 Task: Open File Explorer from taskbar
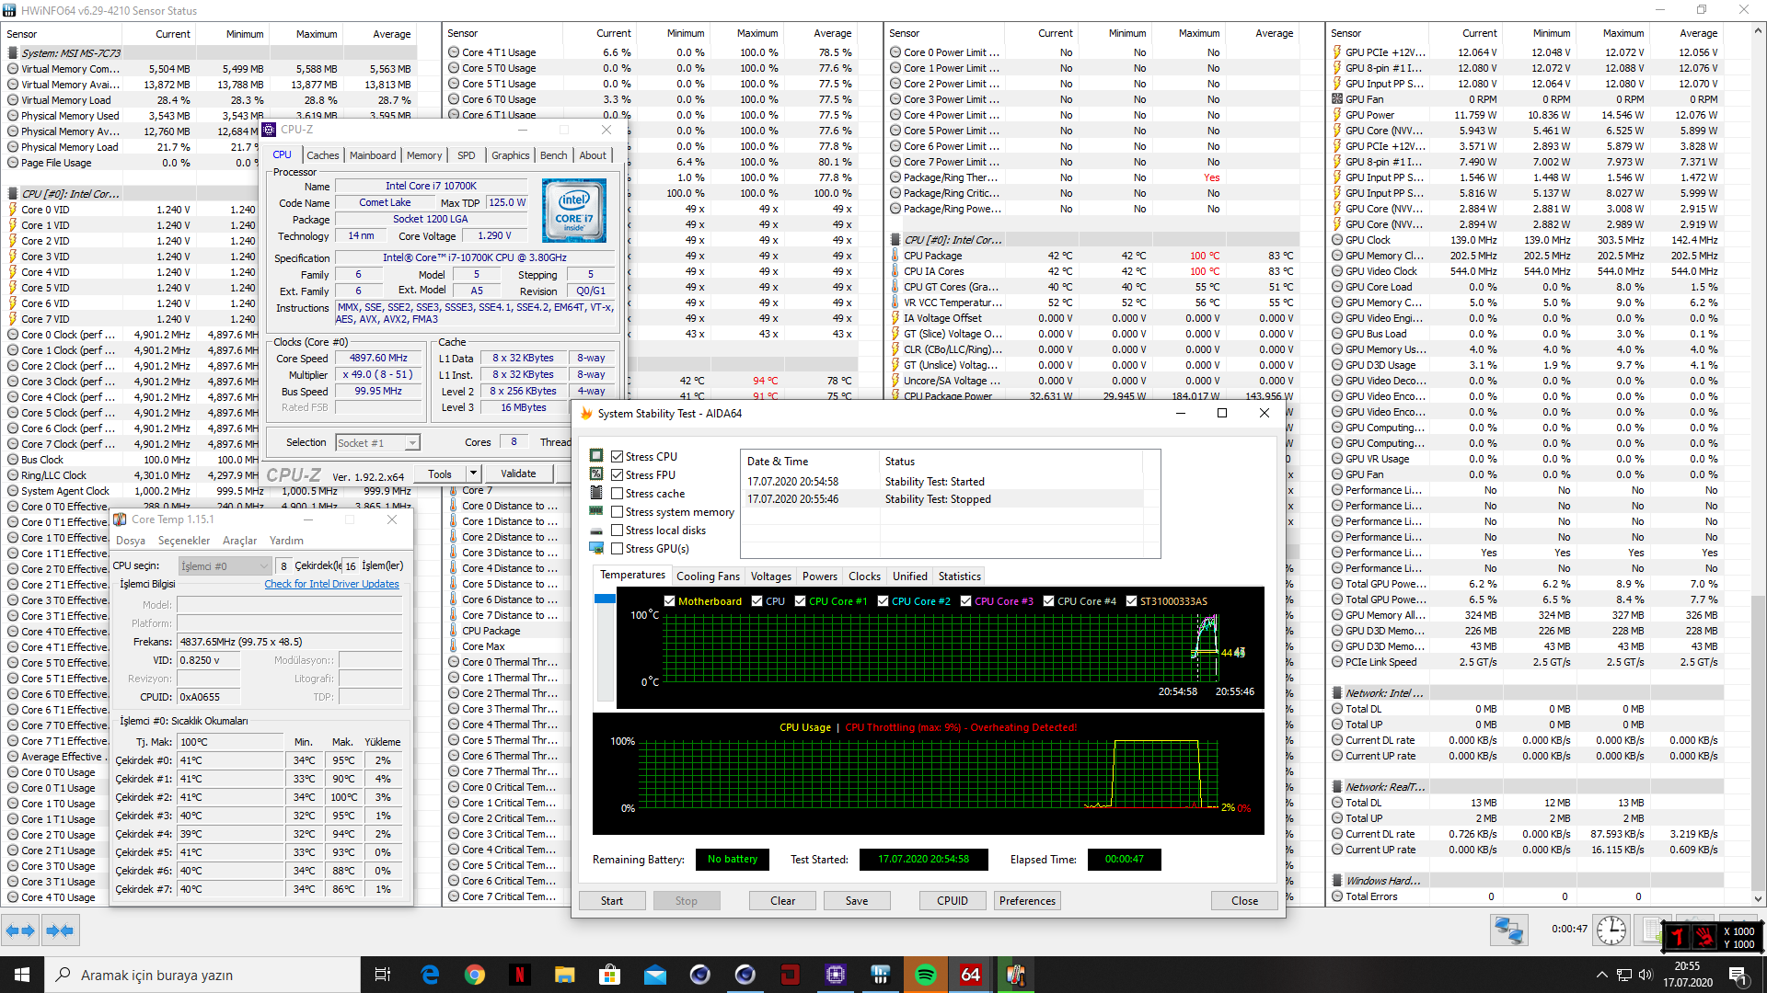[x=565, y=975]
